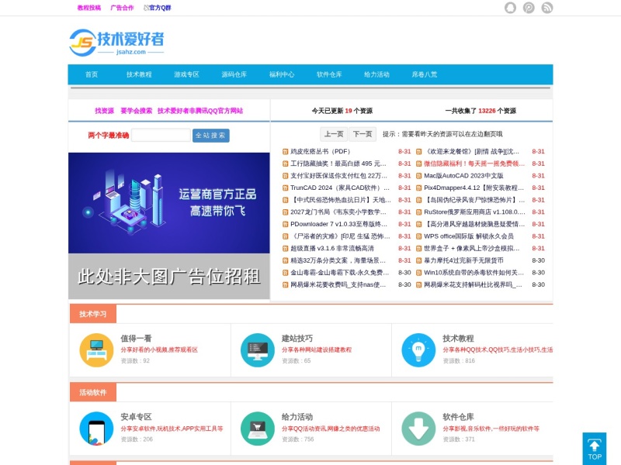
Task: Click the 全站搜索 button
Action: 210,135
